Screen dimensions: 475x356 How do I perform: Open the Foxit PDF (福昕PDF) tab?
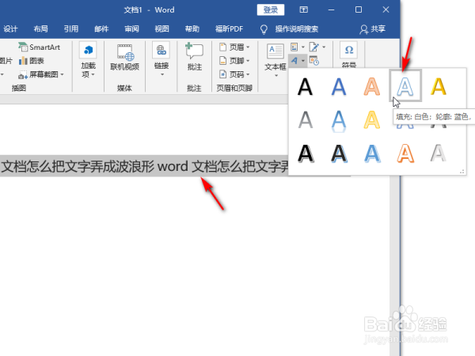230,28
